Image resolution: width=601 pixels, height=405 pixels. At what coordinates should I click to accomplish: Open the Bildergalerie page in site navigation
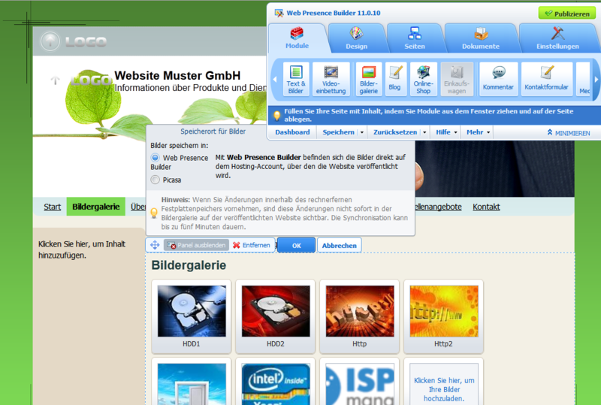(96, 207)
